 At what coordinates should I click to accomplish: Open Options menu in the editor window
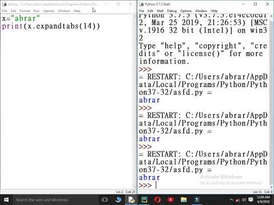pos(49,11)
